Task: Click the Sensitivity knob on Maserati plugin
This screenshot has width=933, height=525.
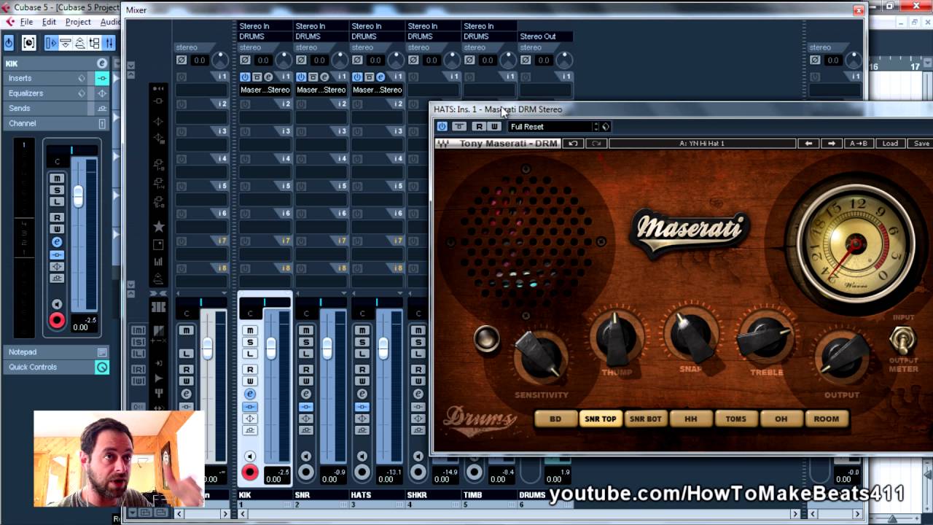Action: [x=541, y=357]
